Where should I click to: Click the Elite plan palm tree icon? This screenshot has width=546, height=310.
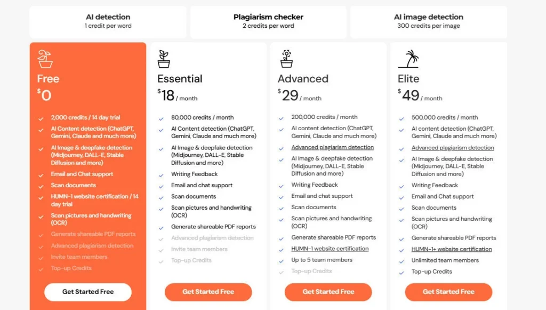click(408, 59)
